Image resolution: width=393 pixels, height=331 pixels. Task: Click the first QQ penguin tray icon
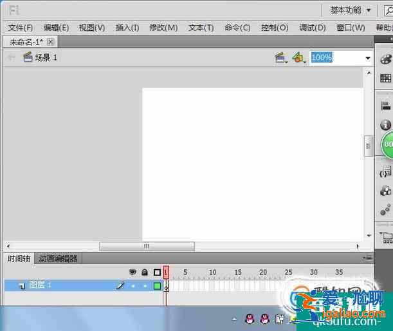coord(250,319)
